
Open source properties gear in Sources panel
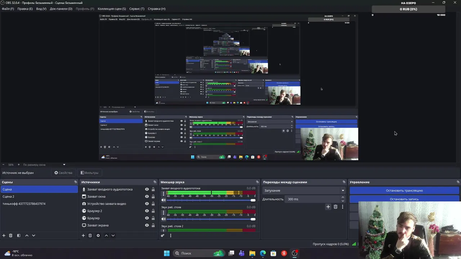click(x=98, y=236)
